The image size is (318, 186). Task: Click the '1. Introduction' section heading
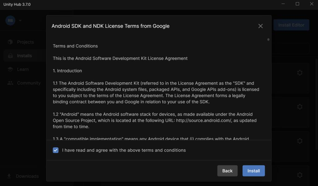click(x=67, y=71)
